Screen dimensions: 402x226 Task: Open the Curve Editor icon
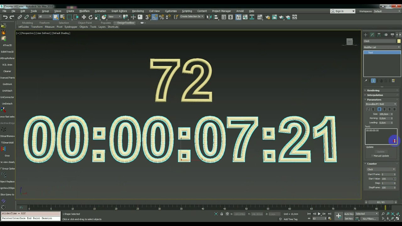(245, 17)
